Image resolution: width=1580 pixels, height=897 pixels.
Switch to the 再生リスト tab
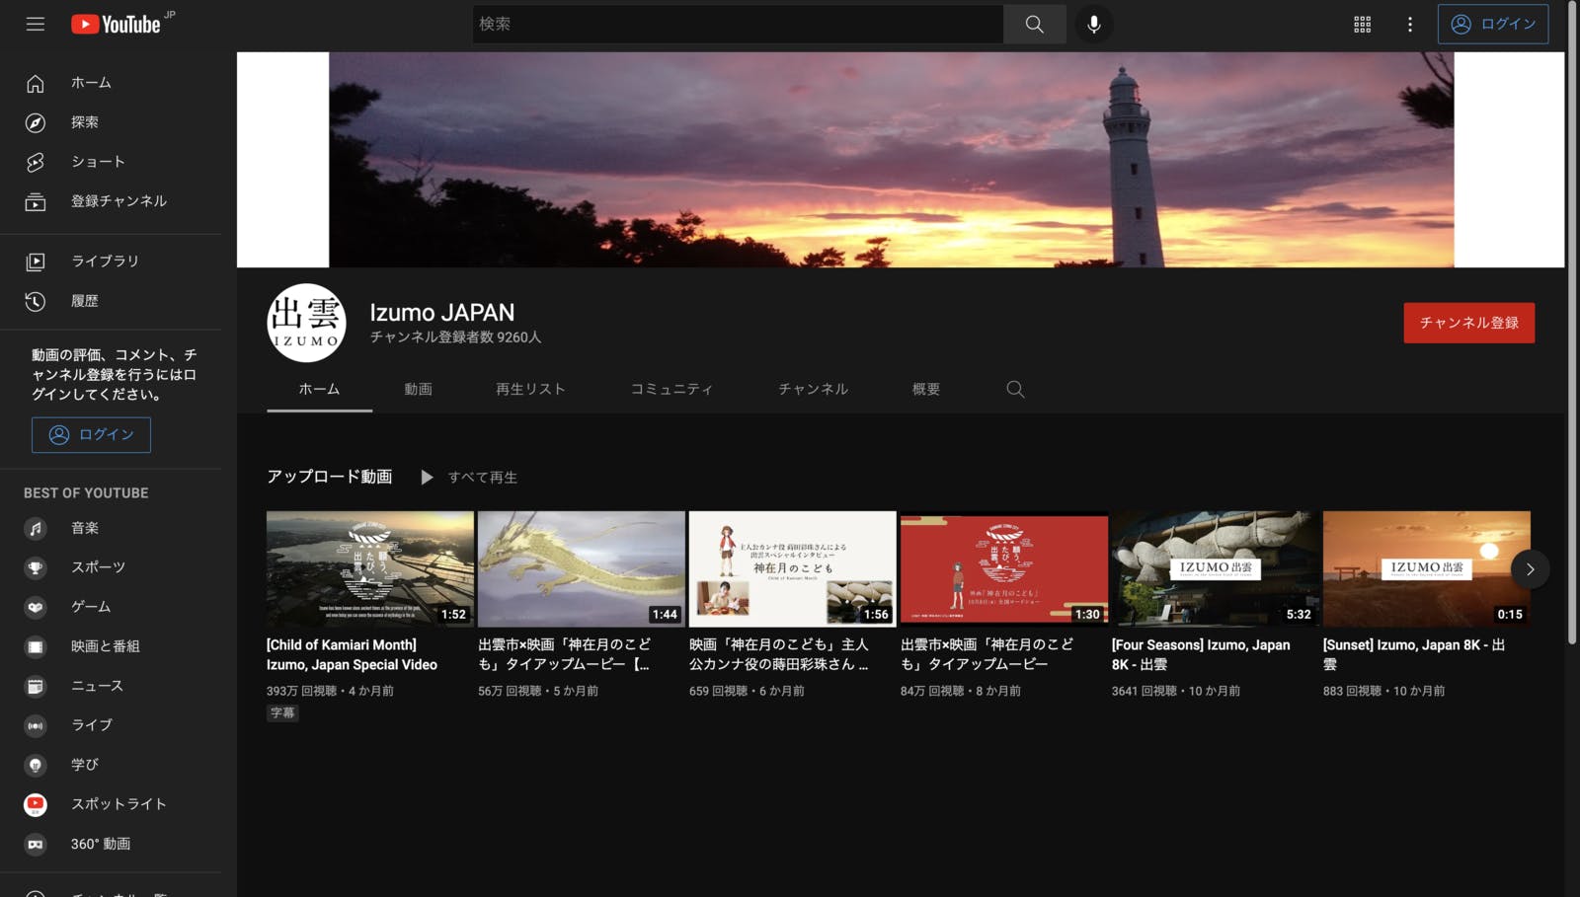[x=530, y=389]
